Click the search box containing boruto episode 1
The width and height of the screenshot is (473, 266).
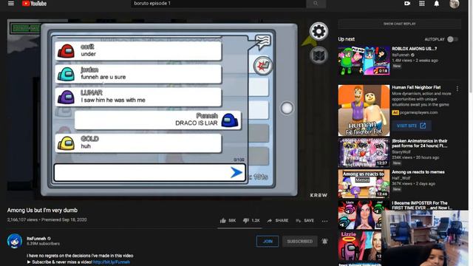(219, 3)
